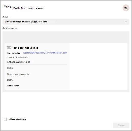132x131 pixels.
Task: Click the signature Nestor (antar)
Action: coord(13,86)
